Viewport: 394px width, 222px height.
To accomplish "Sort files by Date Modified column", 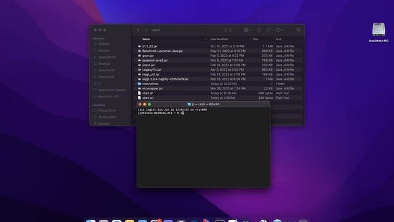I will click(x=219, y=39).
